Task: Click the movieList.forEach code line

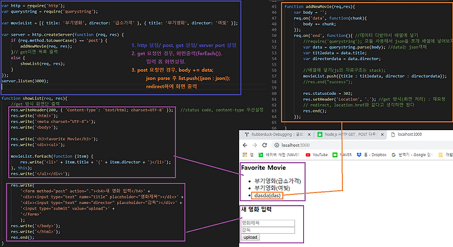Action: 52,156
